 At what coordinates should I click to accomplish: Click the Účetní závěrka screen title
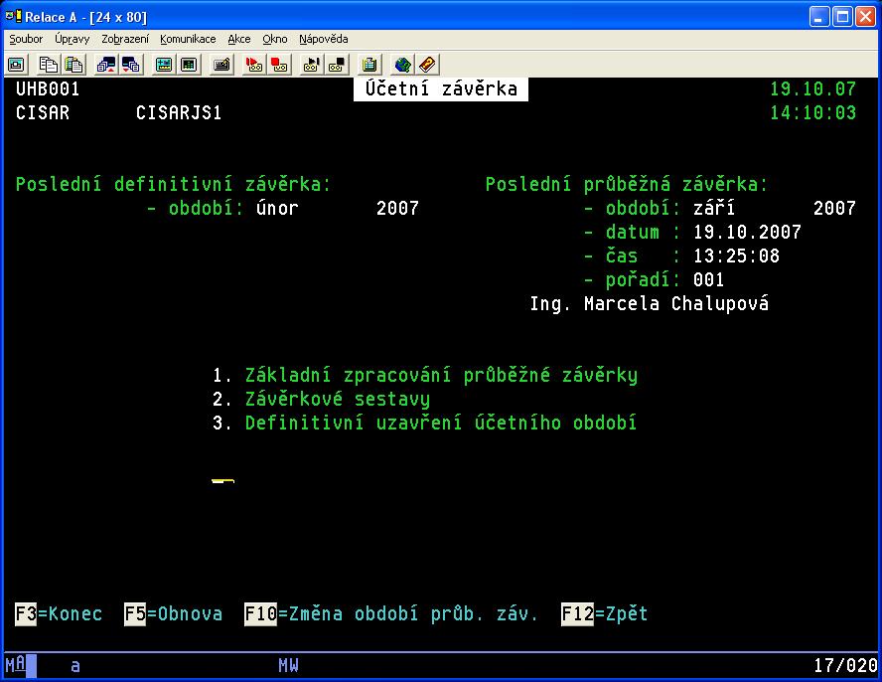(441, 89)
